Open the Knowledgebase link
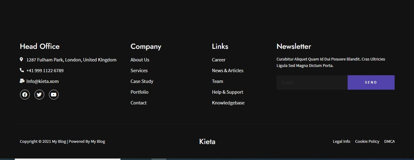 click(228, 103)
